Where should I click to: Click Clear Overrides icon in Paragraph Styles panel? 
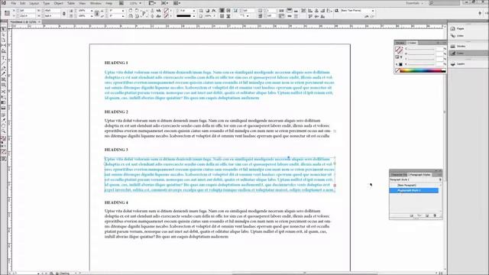419,215
